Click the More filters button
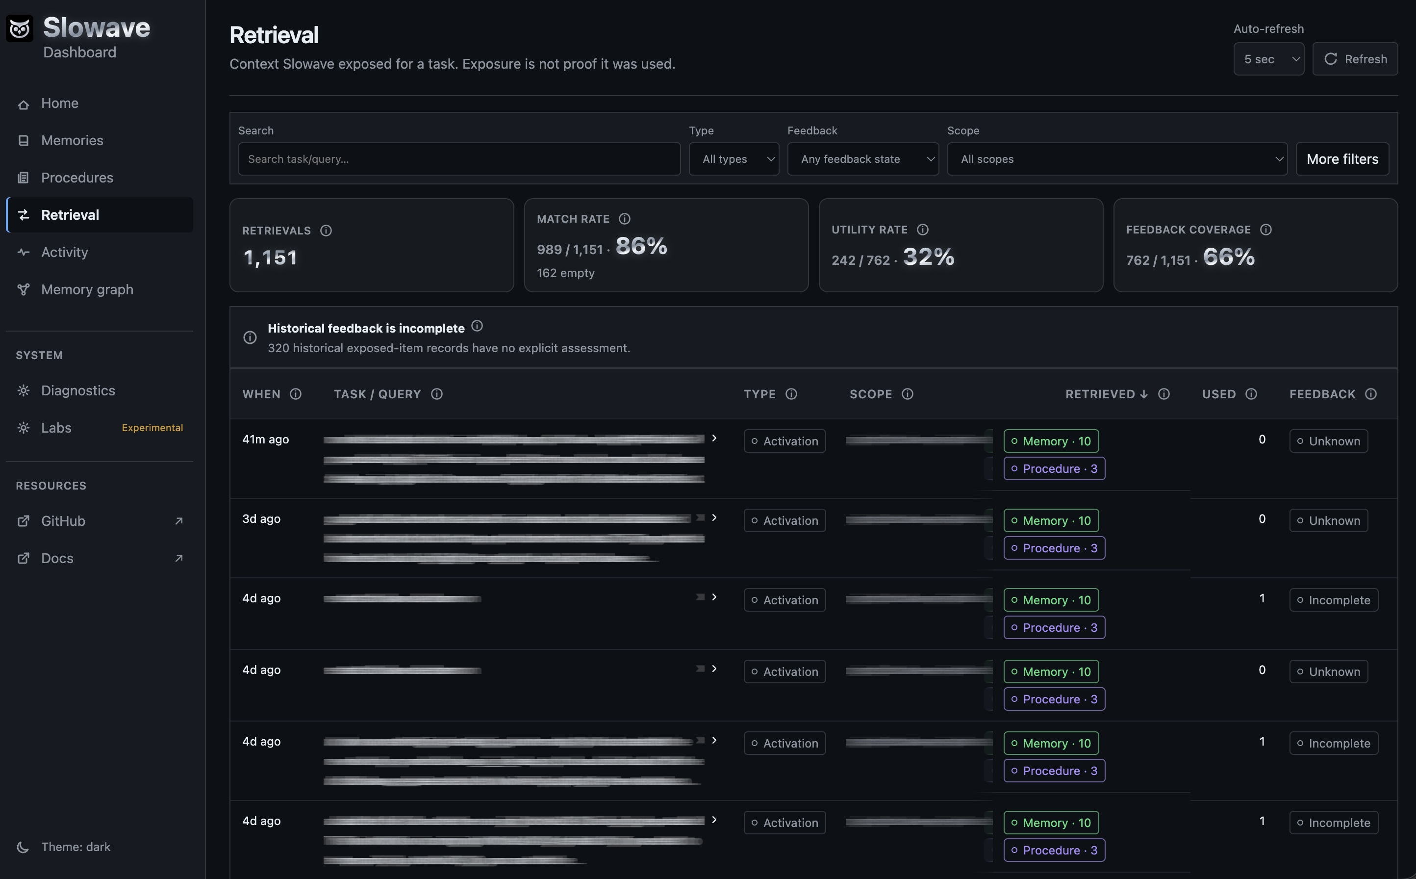This screenshot has width=1416, height=879. pos(1342,159)
